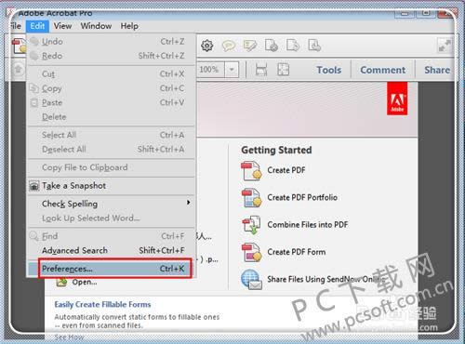Click the Create PDF Form icon

pos(251,253)
